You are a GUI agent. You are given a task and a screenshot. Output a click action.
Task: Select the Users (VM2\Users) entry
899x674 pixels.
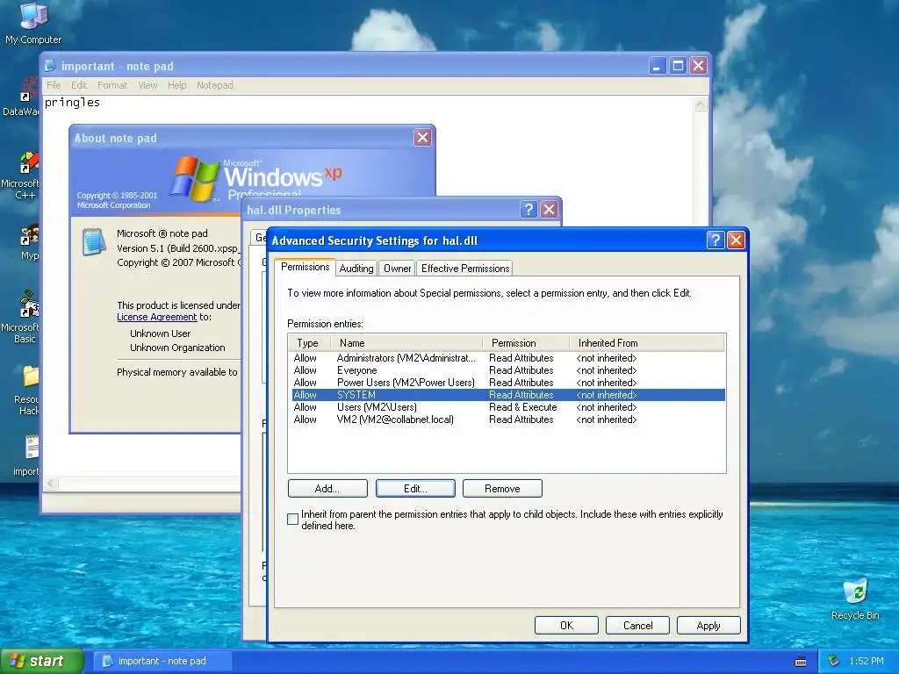point(507,407)
